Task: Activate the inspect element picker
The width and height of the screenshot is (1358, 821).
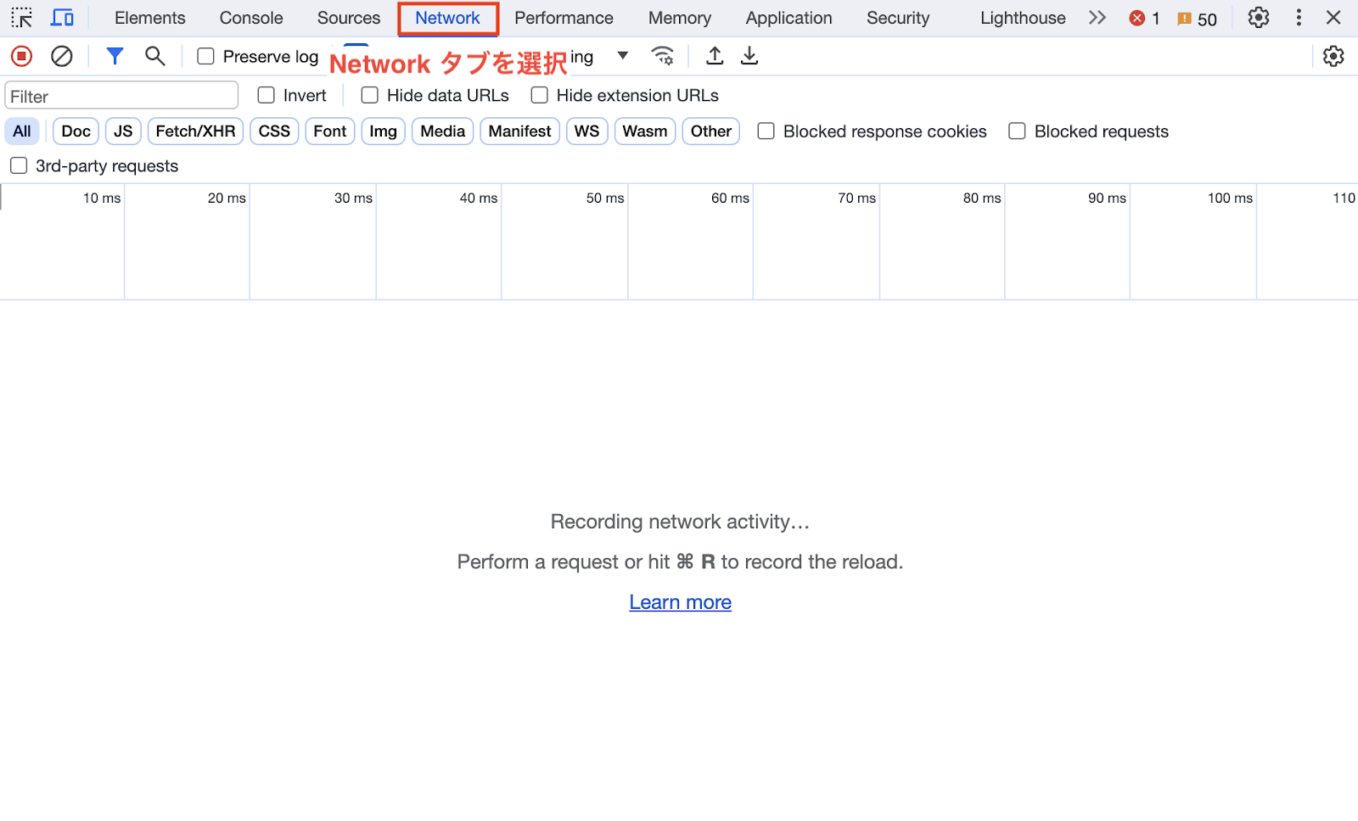Action: [21, 18]
